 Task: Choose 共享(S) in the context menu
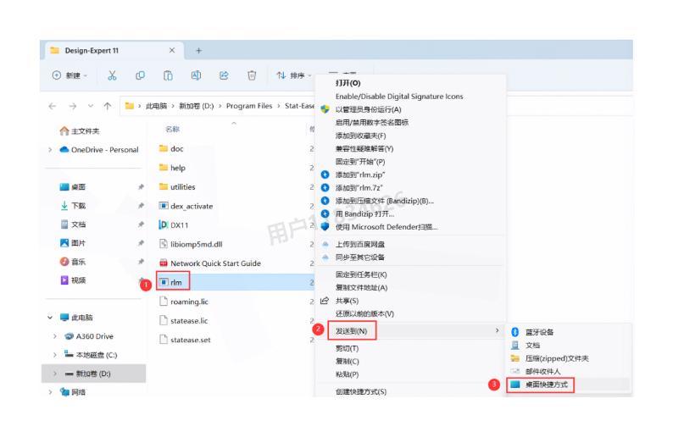347,301
